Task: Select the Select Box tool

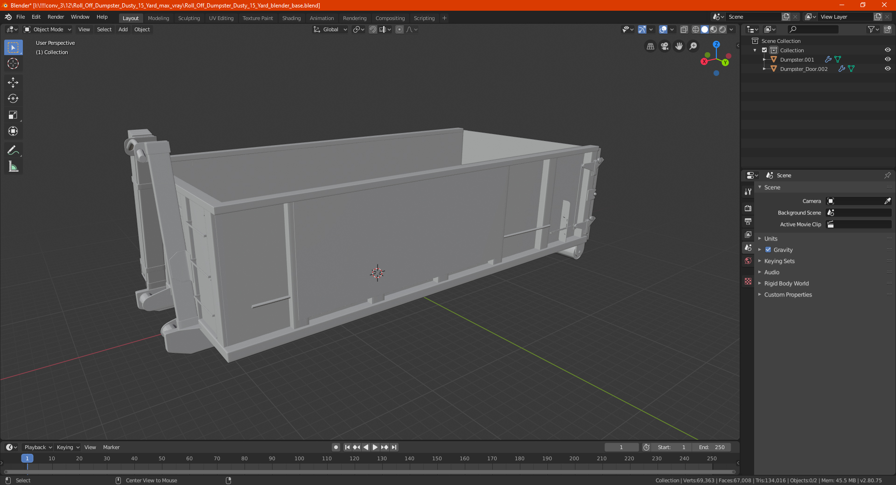Action: coord(13,48)
